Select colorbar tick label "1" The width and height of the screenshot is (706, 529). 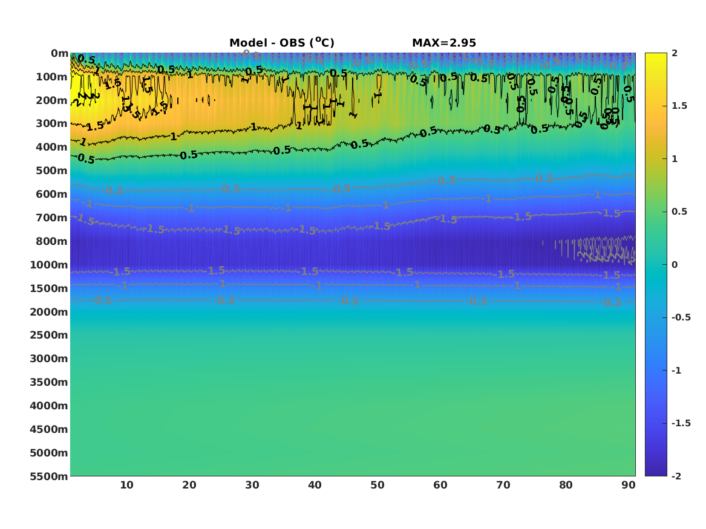pyautogui.click(x=675, y=159)
